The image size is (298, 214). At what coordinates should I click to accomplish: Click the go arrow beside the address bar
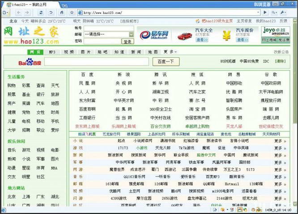pos(265,12)
